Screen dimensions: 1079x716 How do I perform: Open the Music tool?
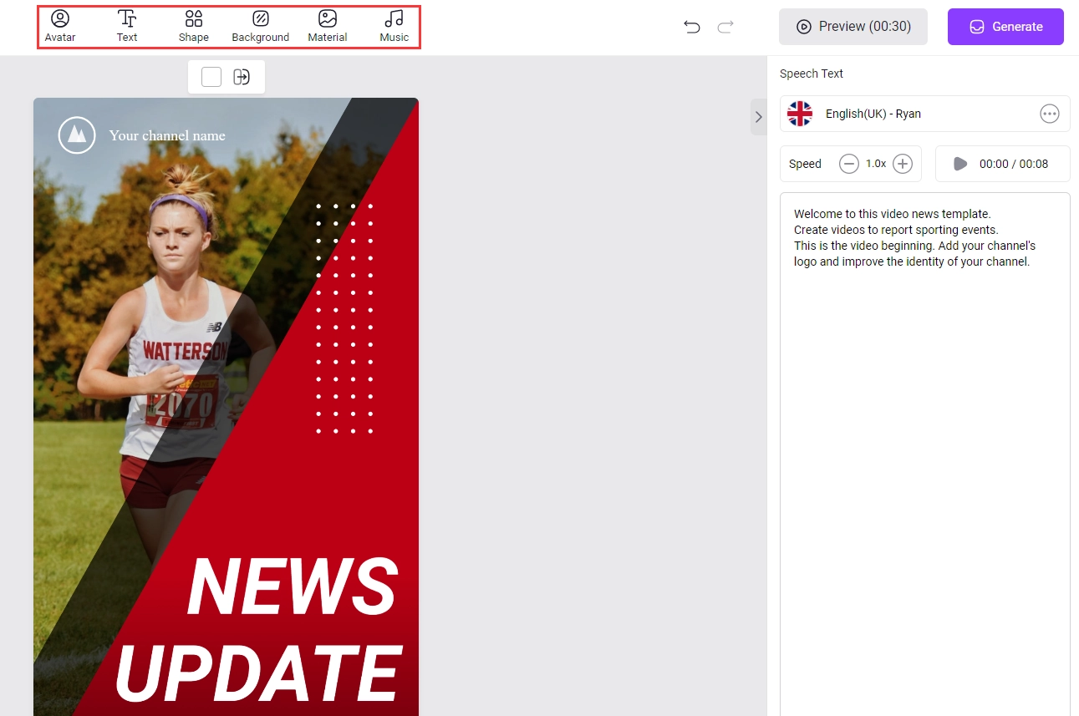394,26
